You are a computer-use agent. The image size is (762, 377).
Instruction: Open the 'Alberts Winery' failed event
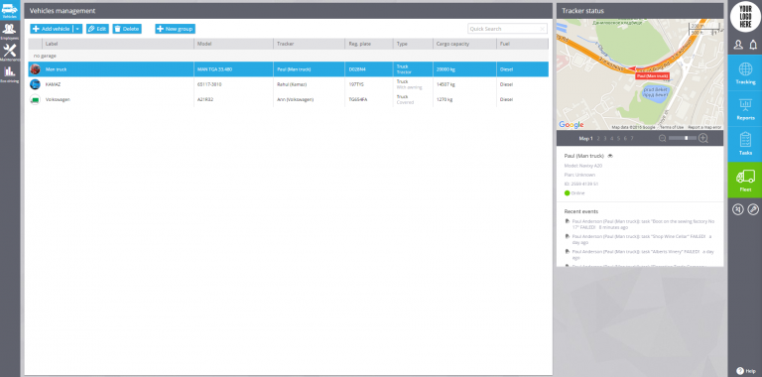643,255
